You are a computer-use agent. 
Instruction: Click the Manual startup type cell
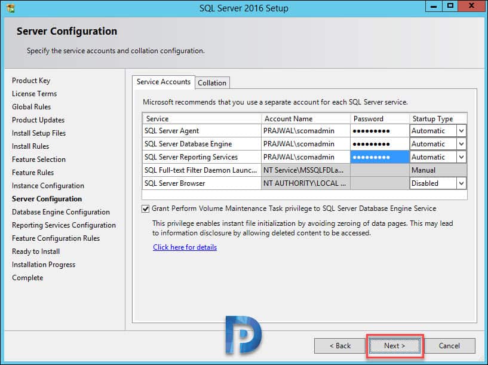click(438, 170)
